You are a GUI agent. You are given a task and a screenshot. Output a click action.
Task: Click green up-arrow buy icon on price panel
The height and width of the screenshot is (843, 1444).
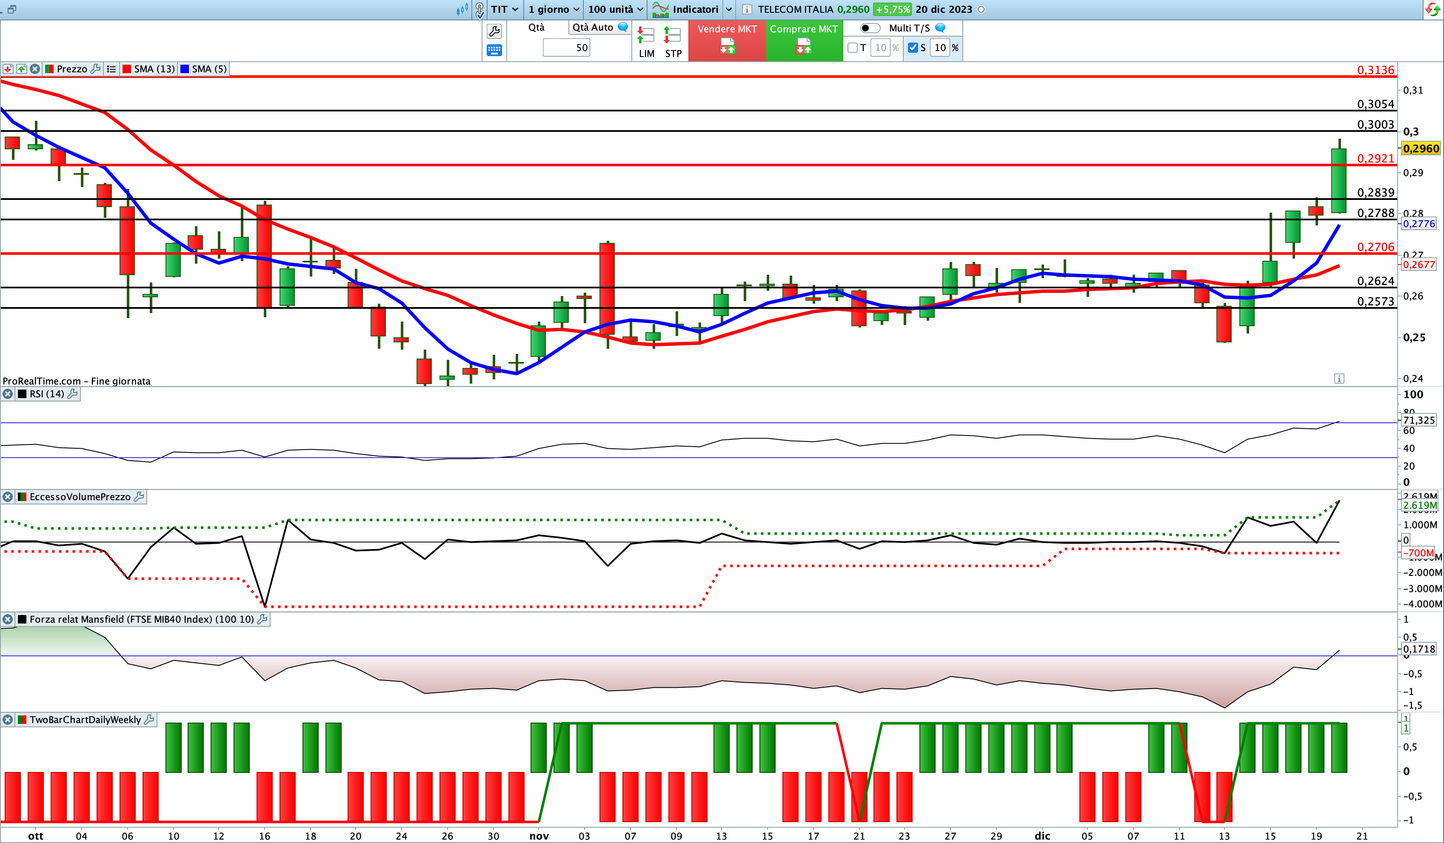pyautogui.click(x=21, y=69)
